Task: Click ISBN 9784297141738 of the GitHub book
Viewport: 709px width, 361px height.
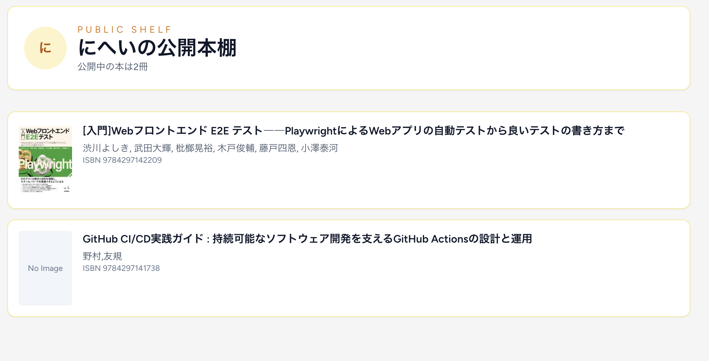Action: pos(121,268)
